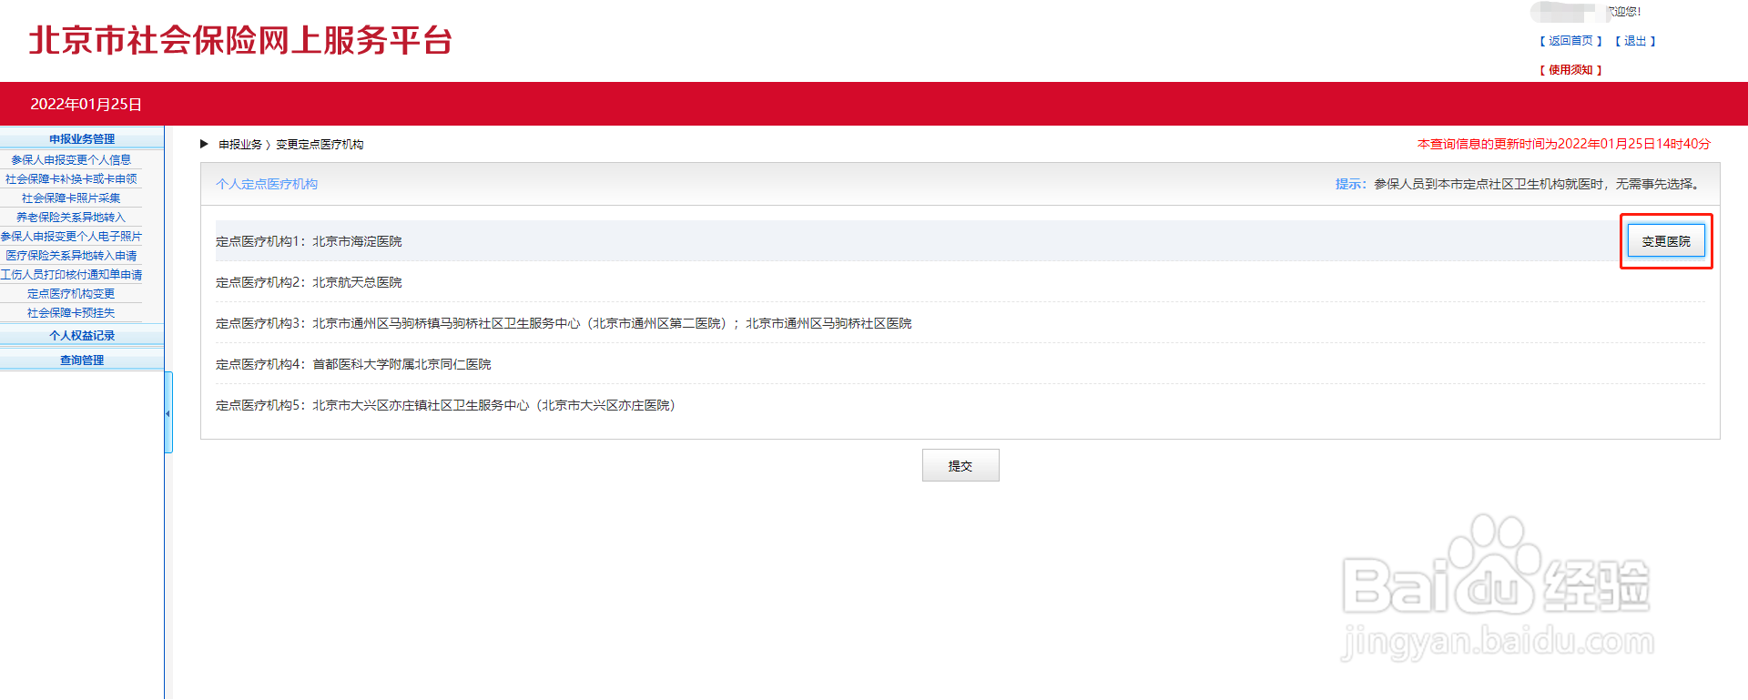The image size is (1748, 700).
Task: Open 工伤人员打印核付通知单申请
Action: 71,274
